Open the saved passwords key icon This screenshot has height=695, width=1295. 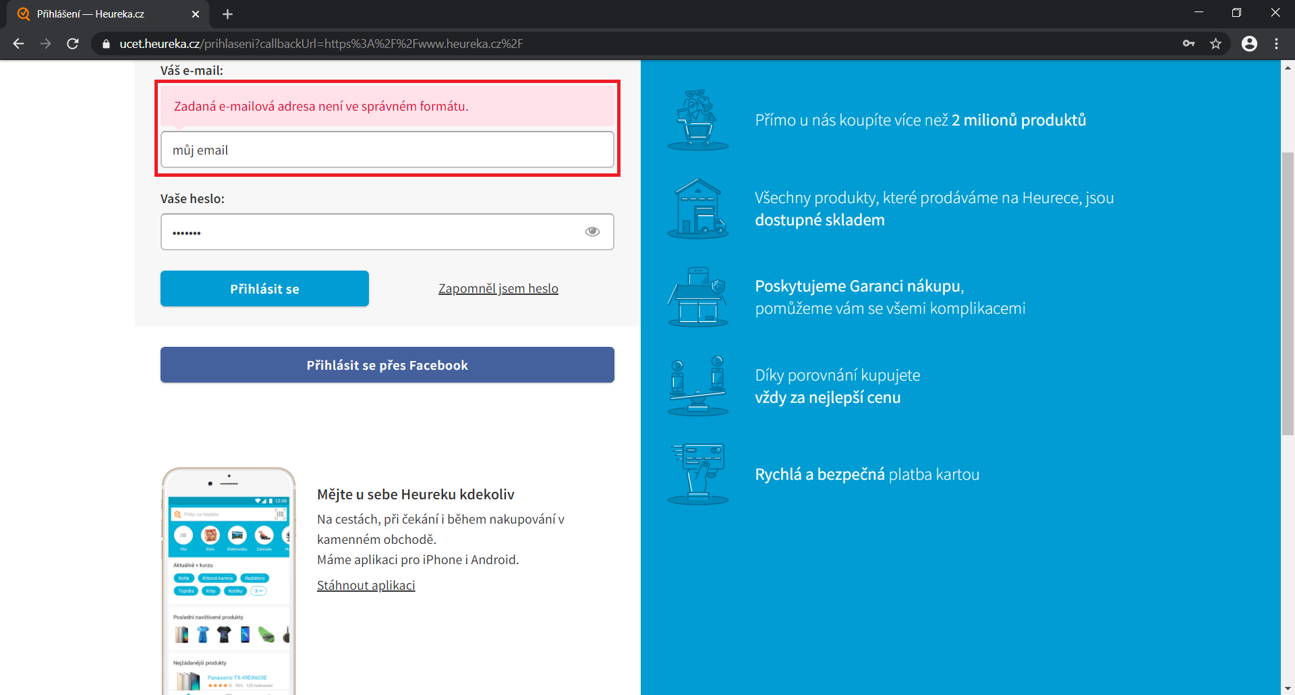coord(1188,44)
